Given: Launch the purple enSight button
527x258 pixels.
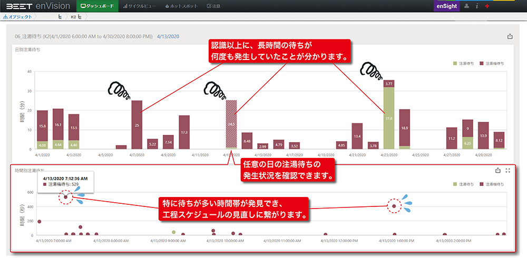Looking at the screenshot, I should tap(448, 6).
